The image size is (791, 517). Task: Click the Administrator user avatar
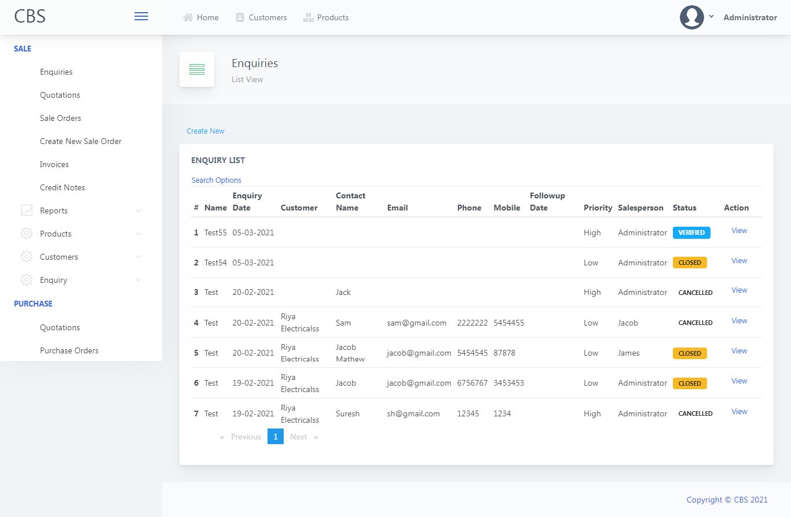click(691, 17)
